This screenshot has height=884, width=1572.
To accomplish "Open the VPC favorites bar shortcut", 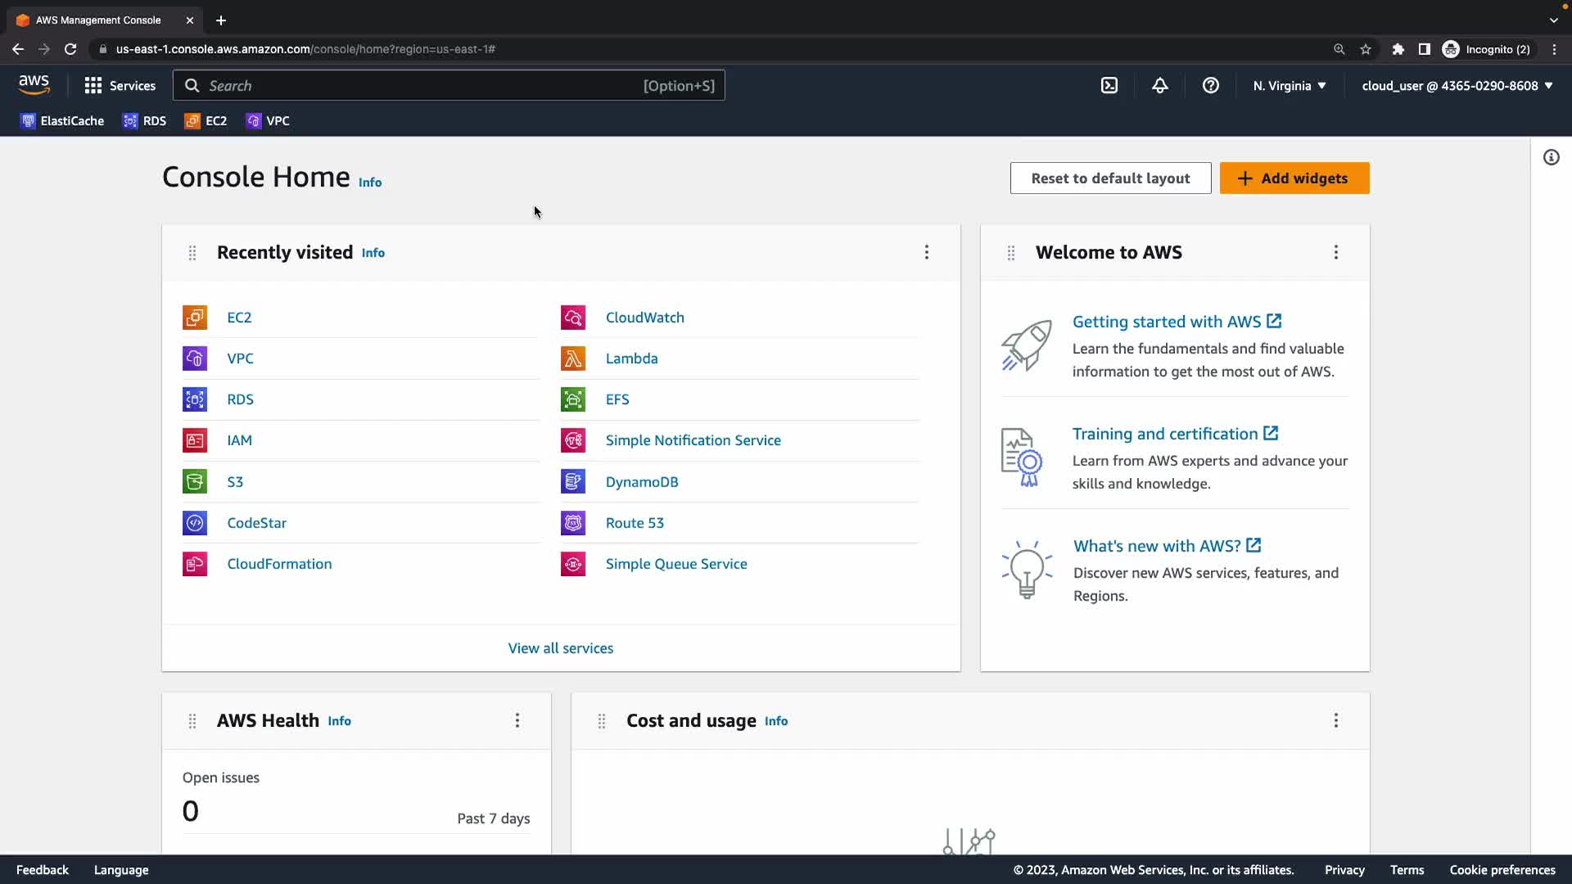I will pos(268,121).
